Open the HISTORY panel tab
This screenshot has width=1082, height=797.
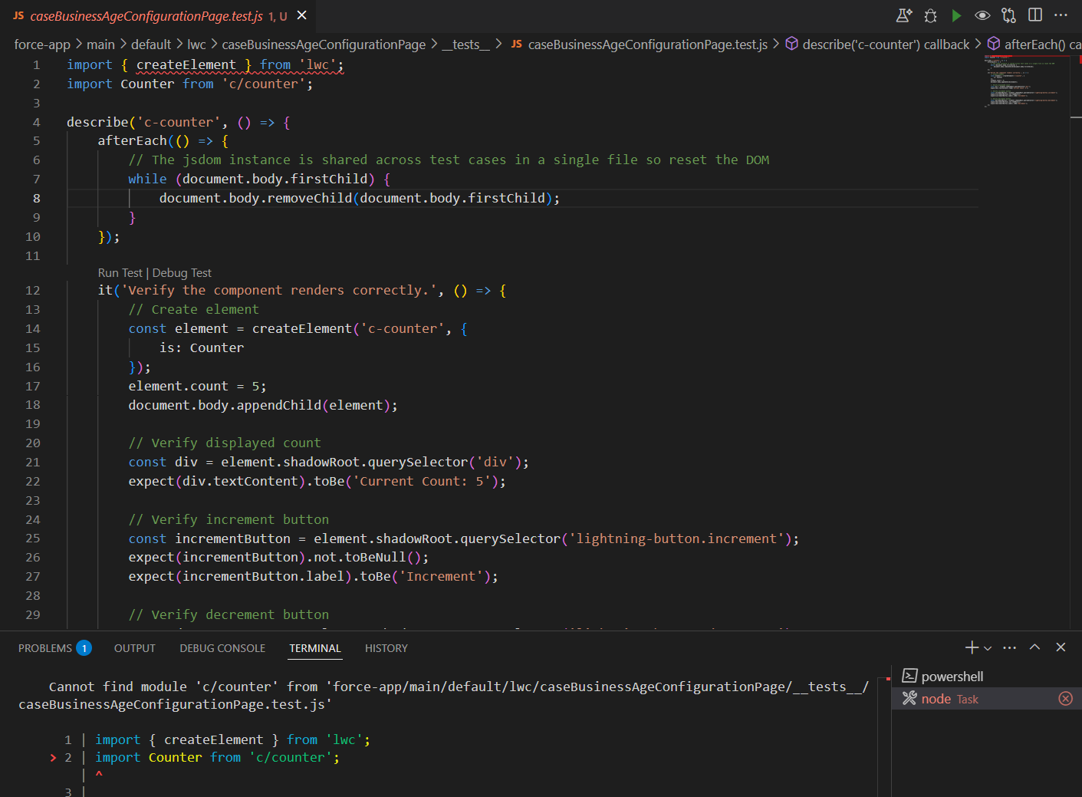click(386, 648)
